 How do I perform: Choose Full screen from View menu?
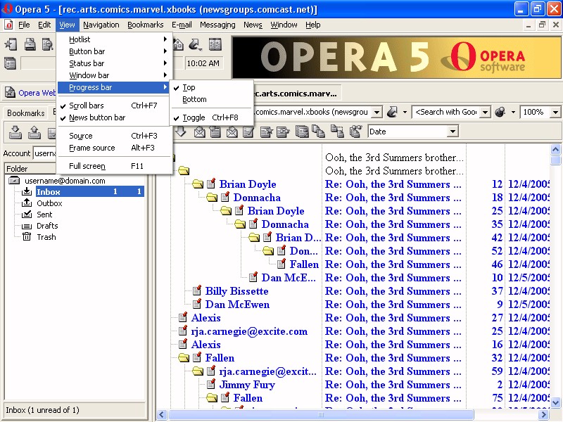(x=114, y=166)
